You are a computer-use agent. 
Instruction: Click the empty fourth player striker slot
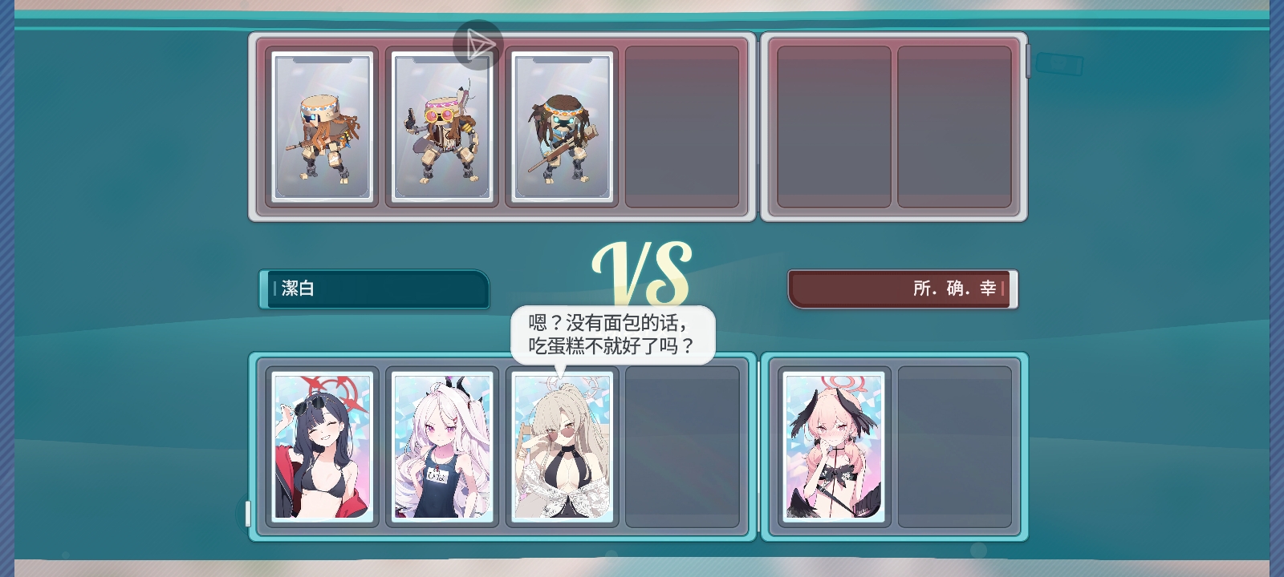click(x=682, y=446)
